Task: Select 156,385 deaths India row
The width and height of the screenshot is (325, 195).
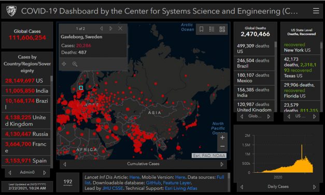Action: (x=254, y=92)
